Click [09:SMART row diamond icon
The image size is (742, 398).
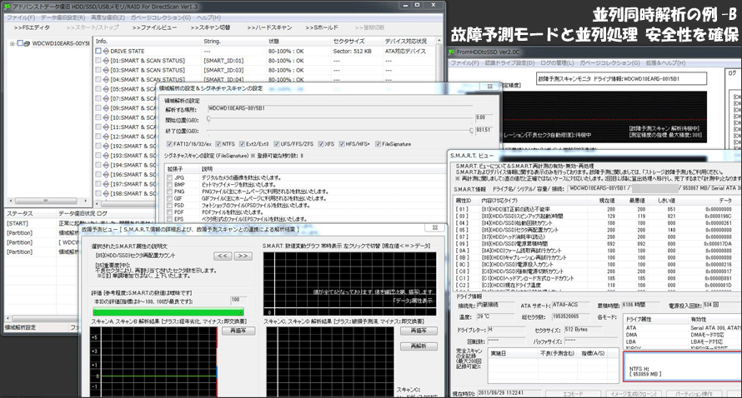click(x=106, y=107)
